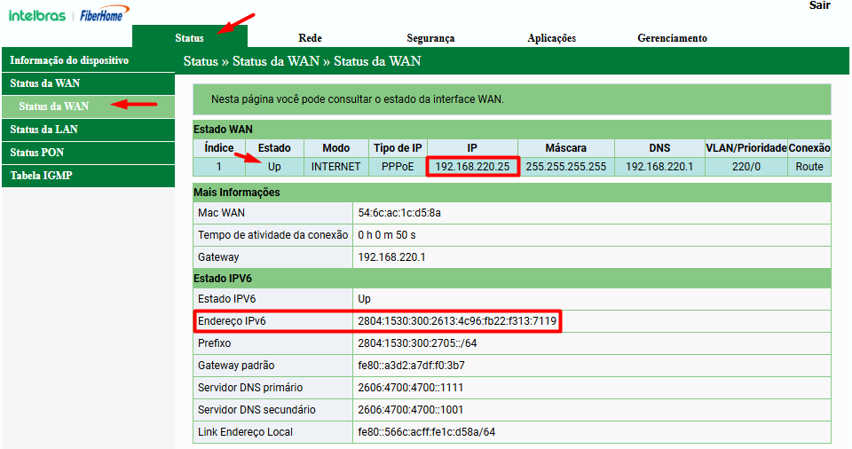Viewport: 852px width, 449px height.
Task: Click the DNS 192.168.220.1 table cell
Action: pyautogui.click(x=659, y=166)
